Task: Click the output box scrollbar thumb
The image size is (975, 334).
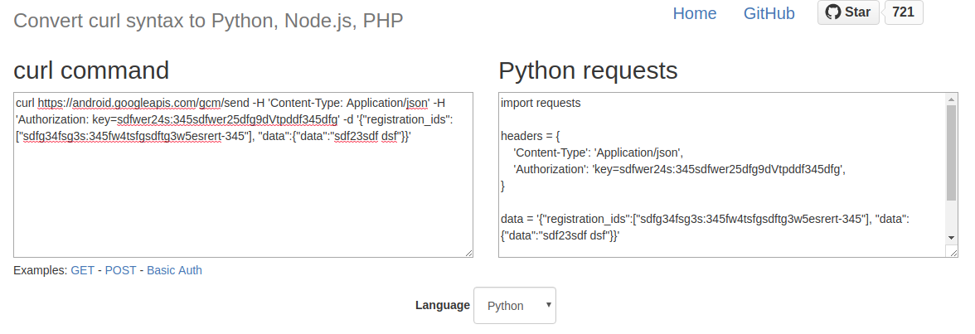Action: (952, 152)
